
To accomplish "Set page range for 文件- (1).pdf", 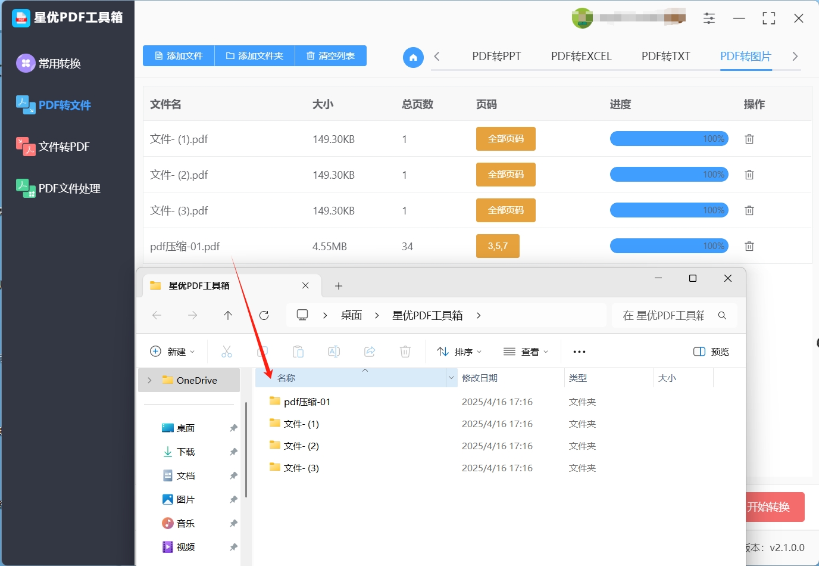I will (x=506, y=139).
